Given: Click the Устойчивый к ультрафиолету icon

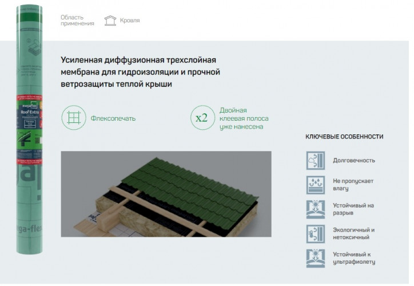Looking at the screenshot, I should pos(316,259).
